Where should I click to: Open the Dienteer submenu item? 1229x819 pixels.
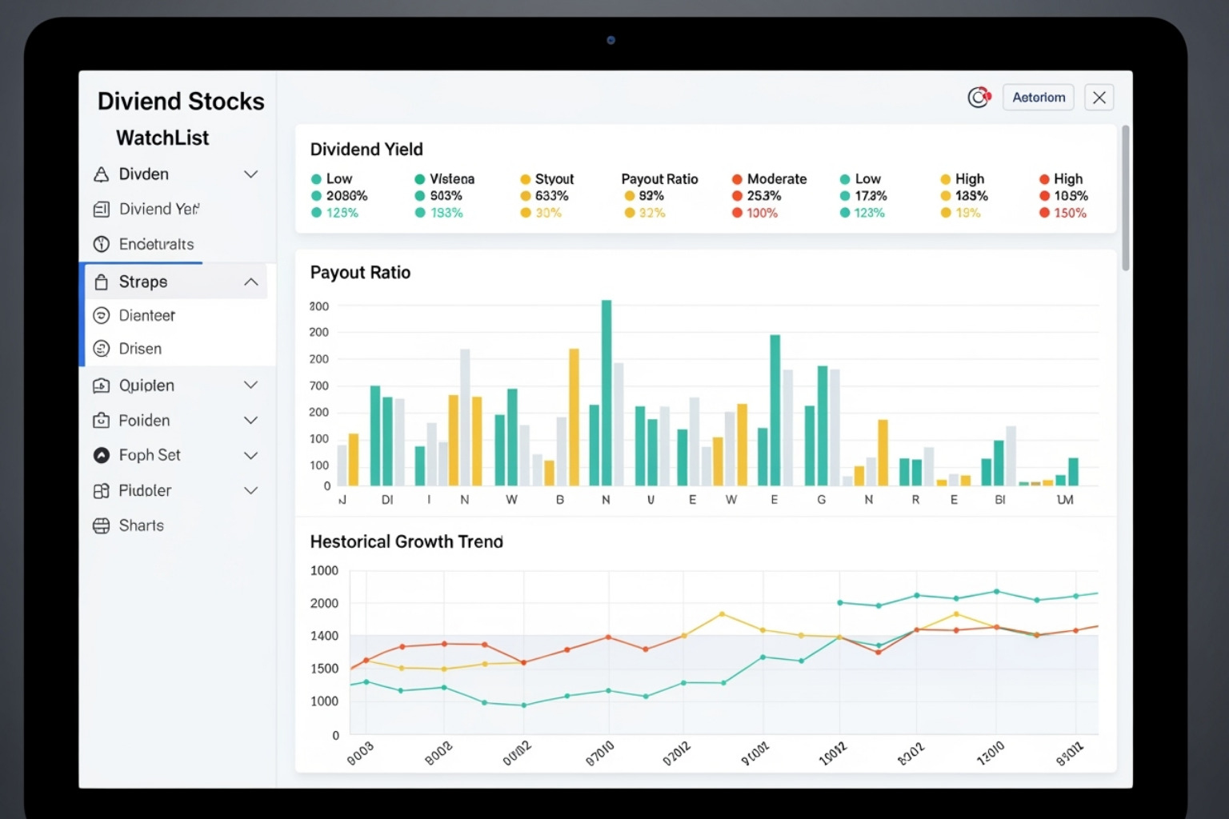click(147, 316)
